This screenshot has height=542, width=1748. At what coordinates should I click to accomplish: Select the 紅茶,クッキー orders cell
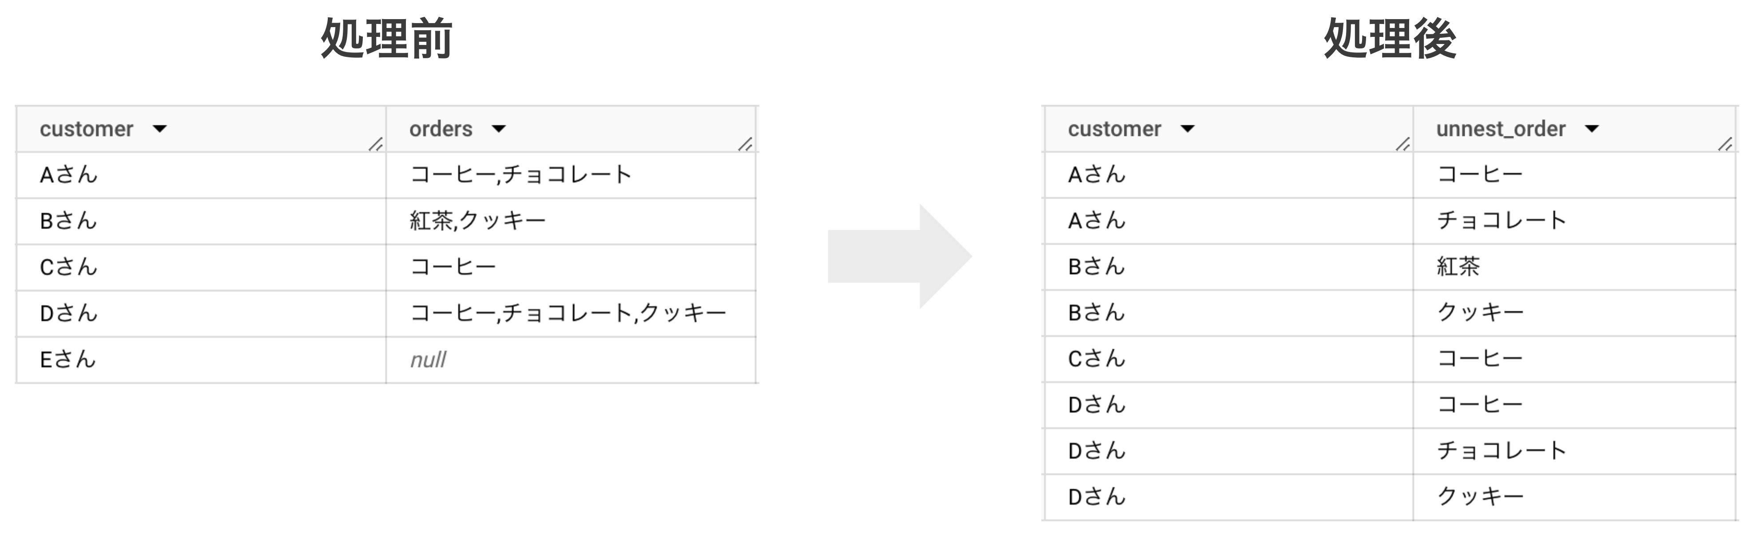click(x=478, y=221)
